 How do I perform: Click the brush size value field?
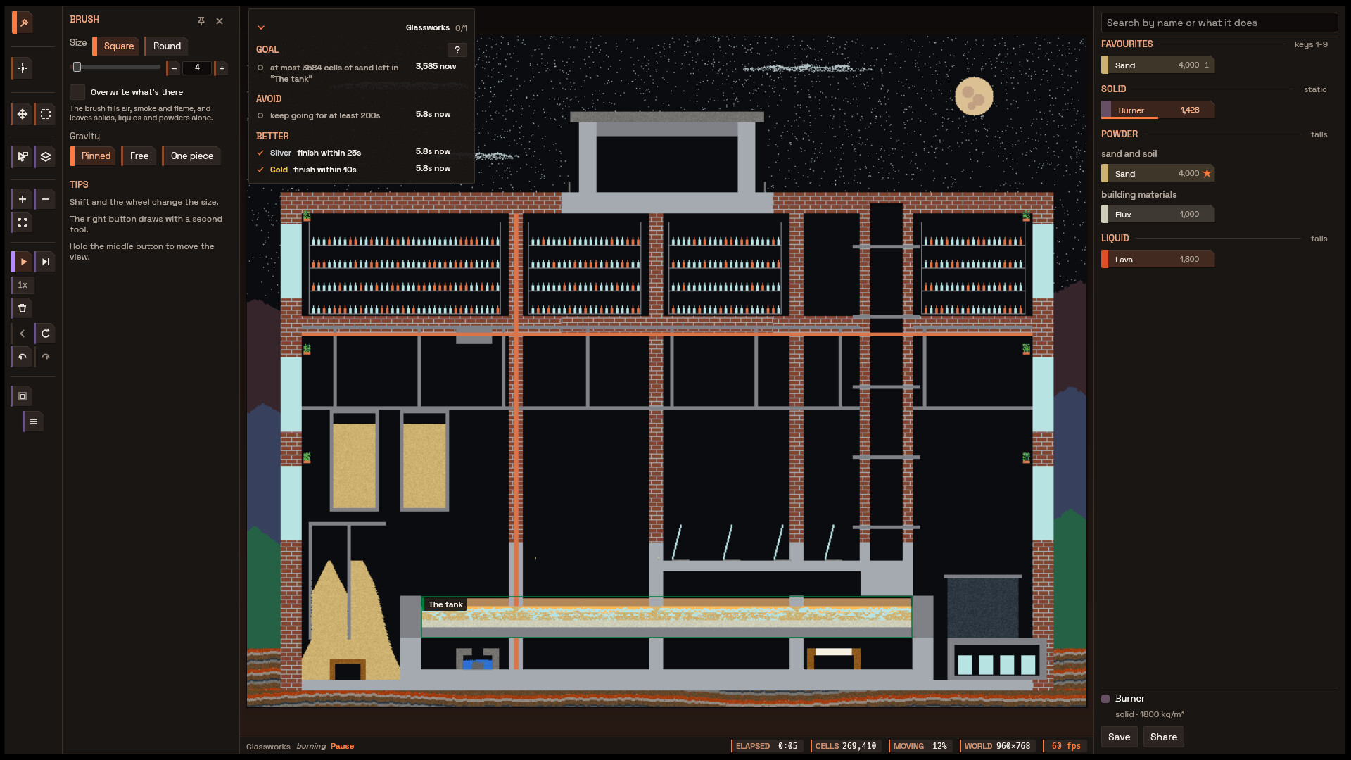[197, 68]
